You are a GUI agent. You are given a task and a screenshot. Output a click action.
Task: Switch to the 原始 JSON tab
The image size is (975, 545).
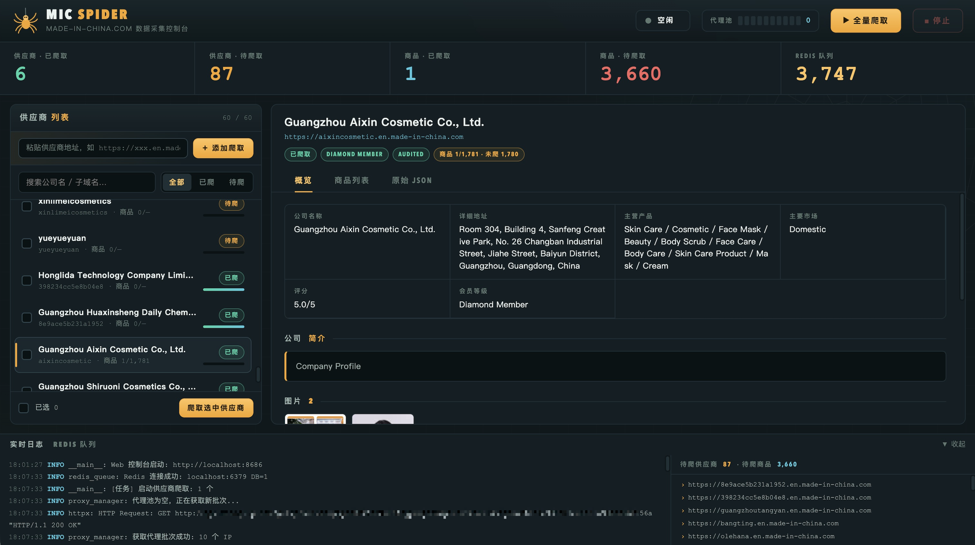point(412,181)
